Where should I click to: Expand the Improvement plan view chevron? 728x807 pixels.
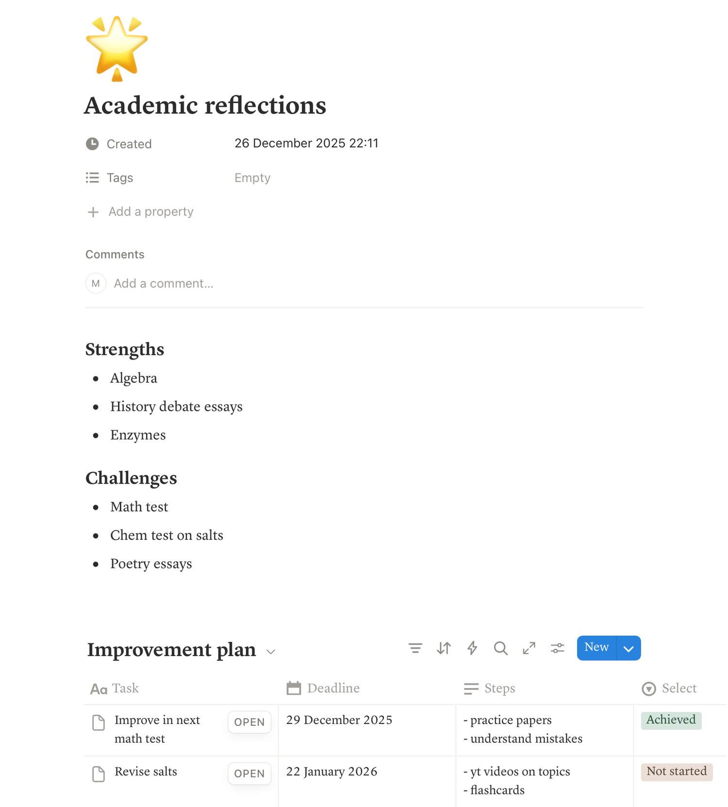[271, 652]
